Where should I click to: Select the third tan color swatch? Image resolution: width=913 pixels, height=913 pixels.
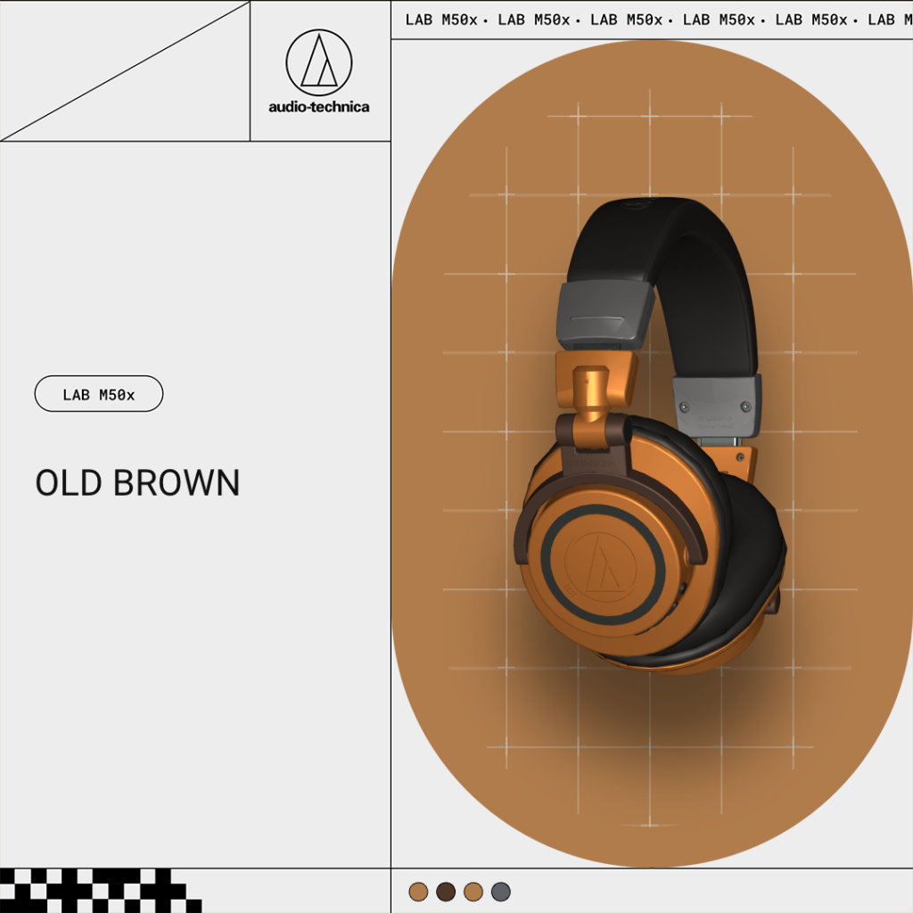[473, 892]
